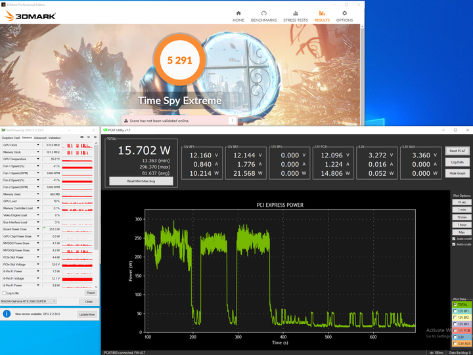Go to HOME in 3DMark

pos(238,16)
